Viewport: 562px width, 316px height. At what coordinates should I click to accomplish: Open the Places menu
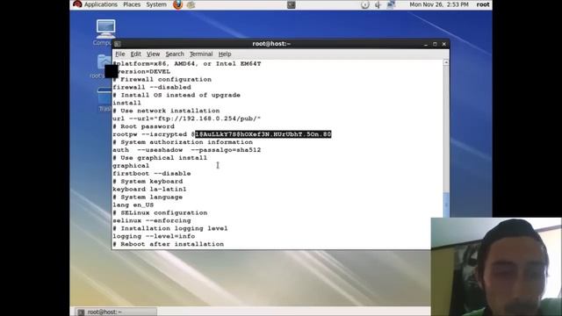click(132, 4)
